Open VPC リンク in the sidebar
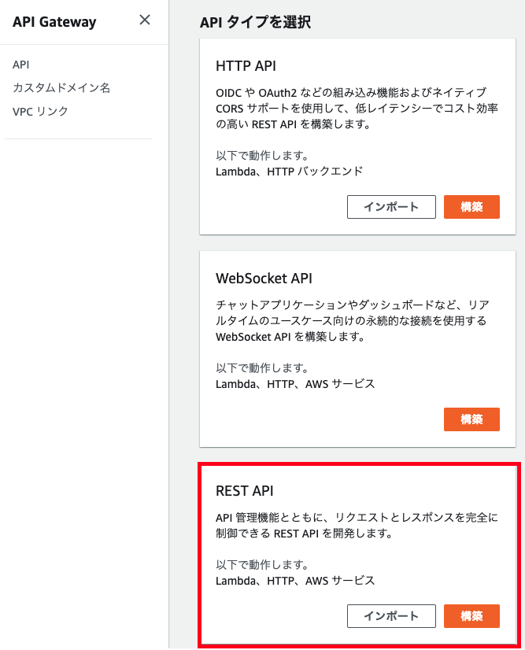 coord(40,111)
